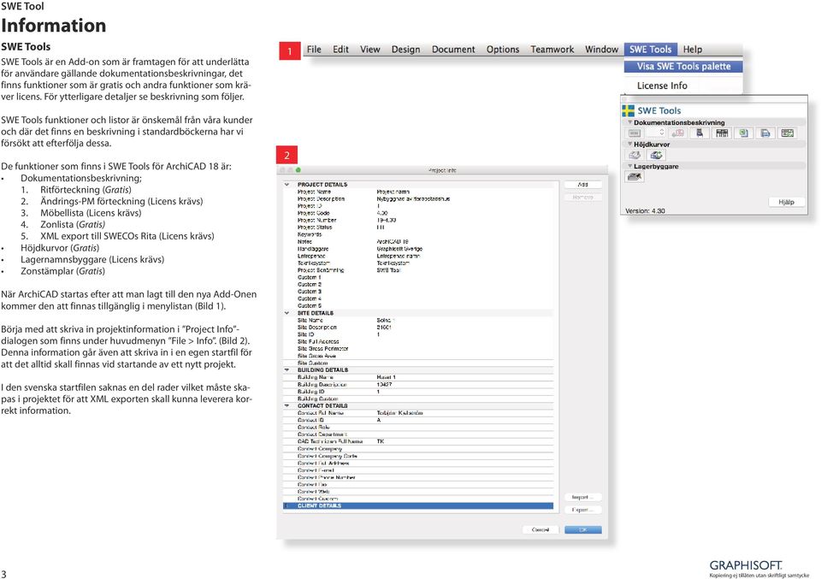Click the stepper arrows in SWE Tools palette
Screen dimensions: 821x579
662,133
